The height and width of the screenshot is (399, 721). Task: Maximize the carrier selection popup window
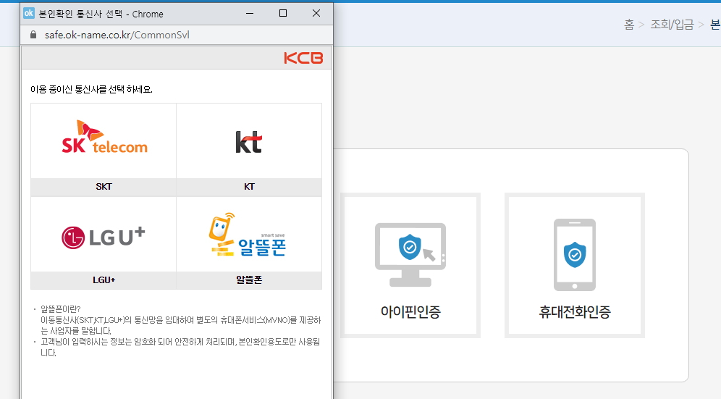(x=283, y=13)
